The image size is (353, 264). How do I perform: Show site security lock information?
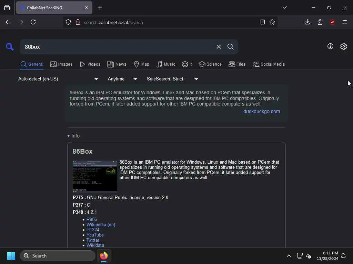pos(78,22)
